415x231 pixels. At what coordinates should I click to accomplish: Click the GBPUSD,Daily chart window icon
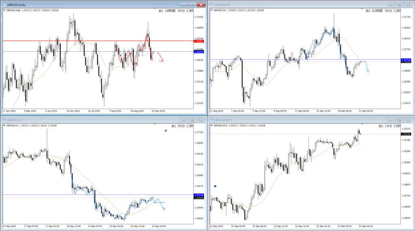(4, 4)
